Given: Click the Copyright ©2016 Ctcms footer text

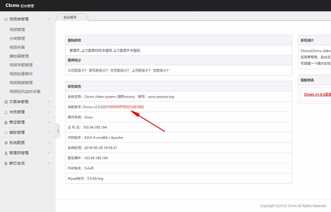Looking at the screenshot, I should coord(293,206).
